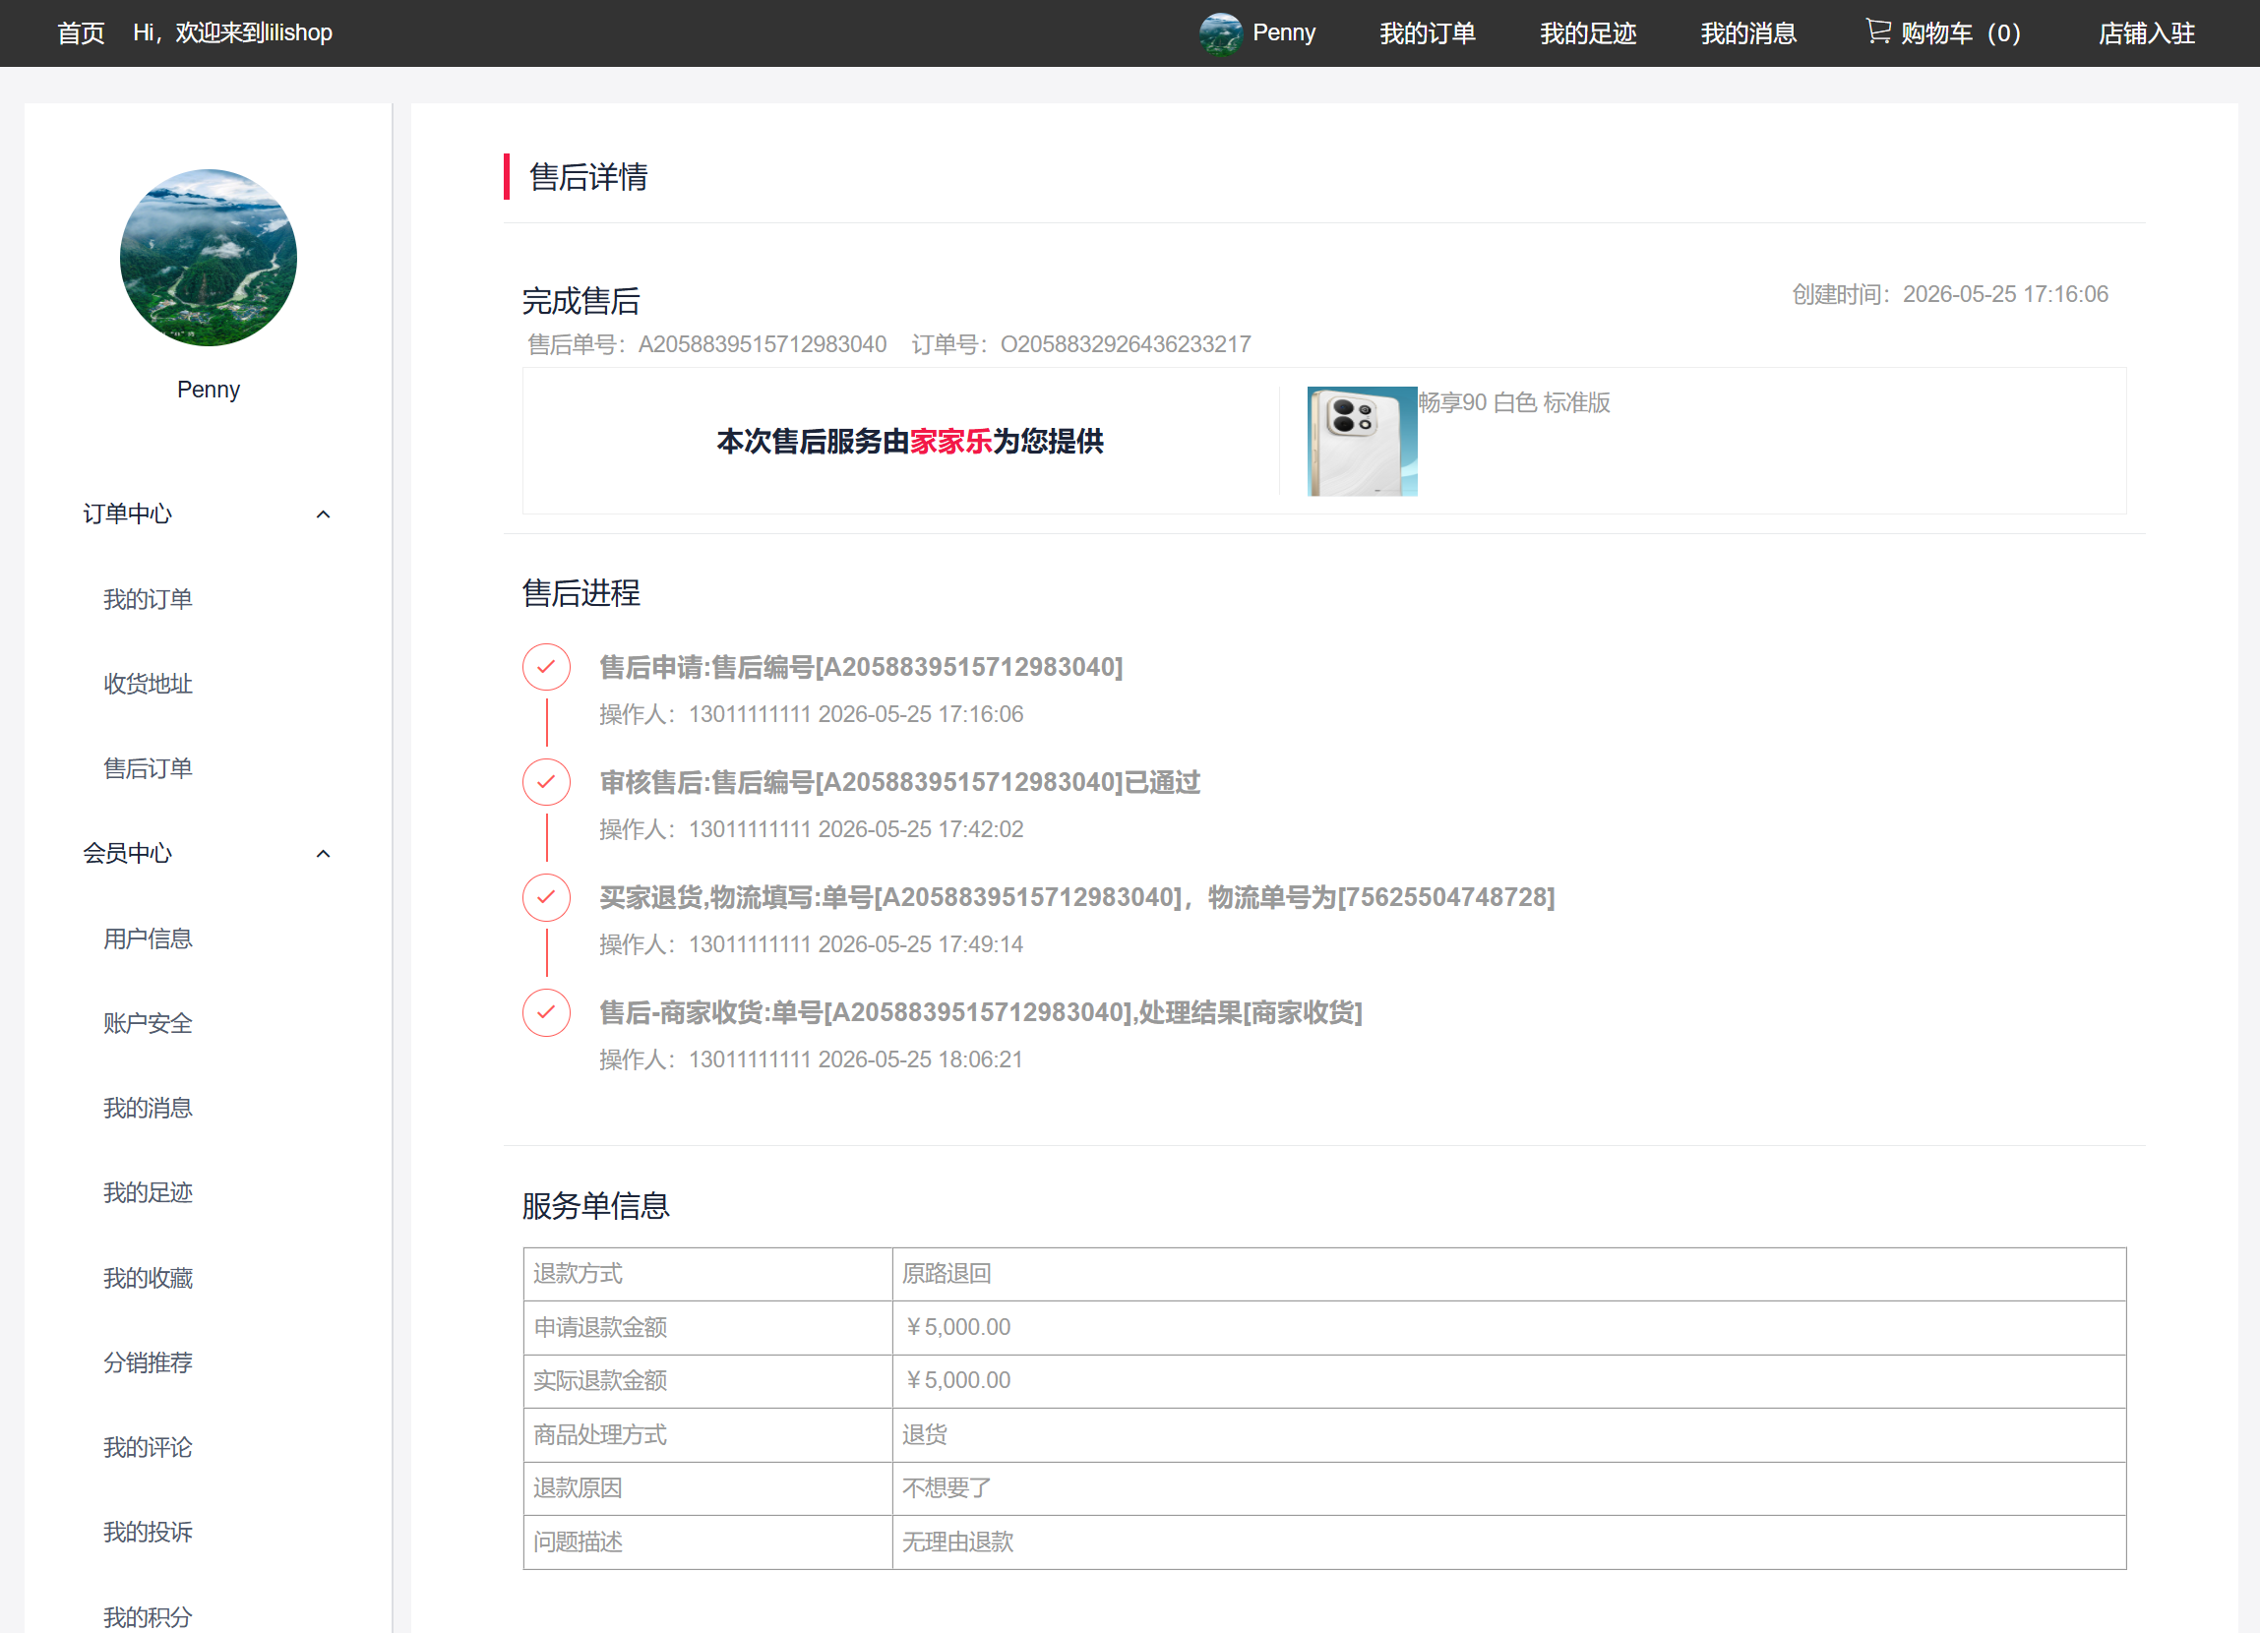This screenshot has width=2260, height=1633.
Task: Open 账户安全 in member center
Action: [148, 1023]
